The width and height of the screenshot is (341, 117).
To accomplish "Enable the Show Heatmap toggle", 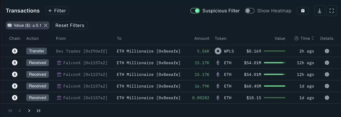I will pyautogui.click(x=250, y=11).
